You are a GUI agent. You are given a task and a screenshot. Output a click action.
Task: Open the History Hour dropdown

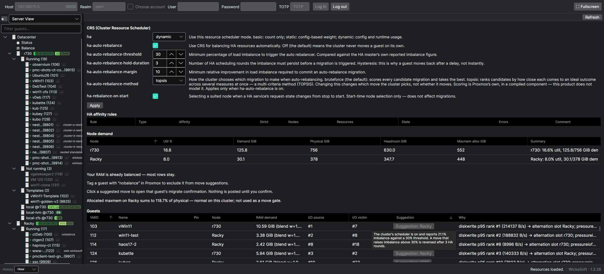tap(26, 269)
